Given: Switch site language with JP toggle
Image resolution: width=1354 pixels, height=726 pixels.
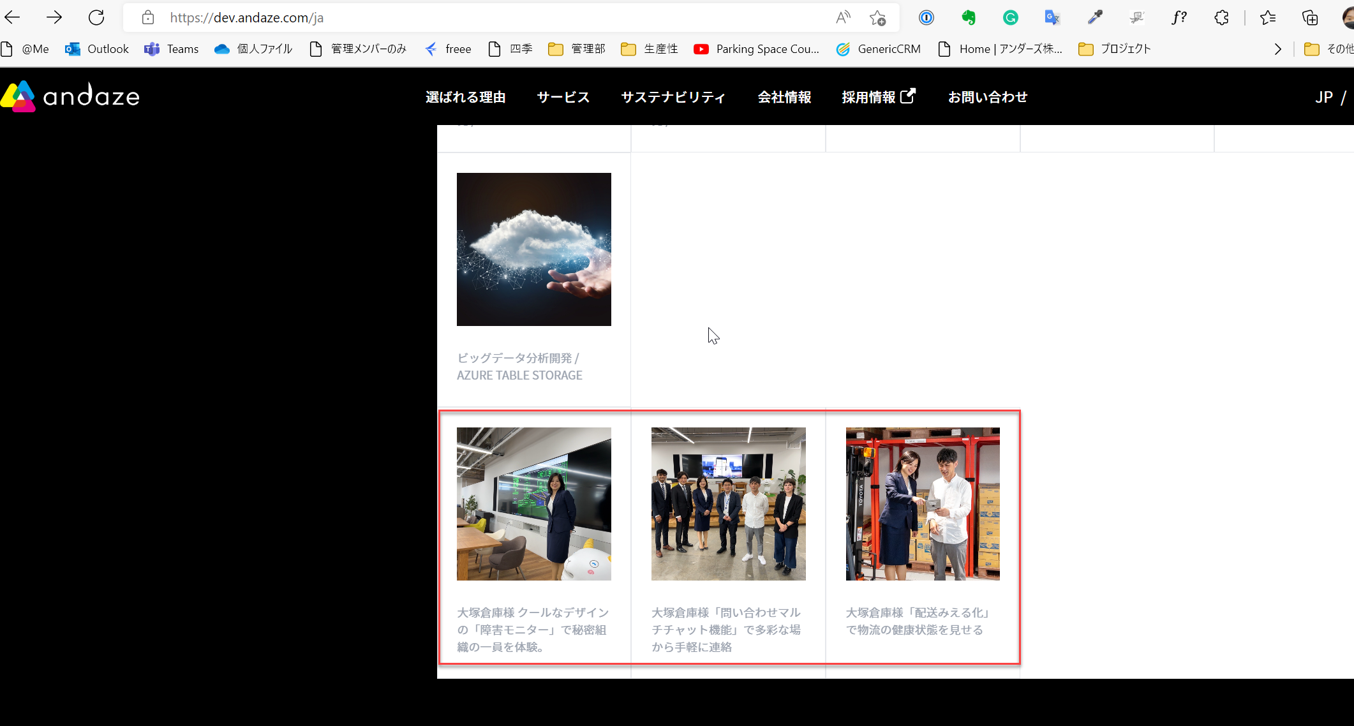Looking at the screenshot, I should [1325, 97].
